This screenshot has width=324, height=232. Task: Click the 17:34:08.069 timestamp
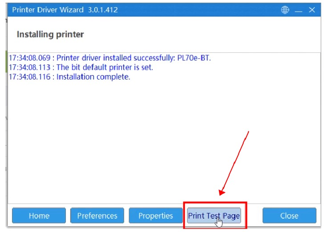pos(30,58)
